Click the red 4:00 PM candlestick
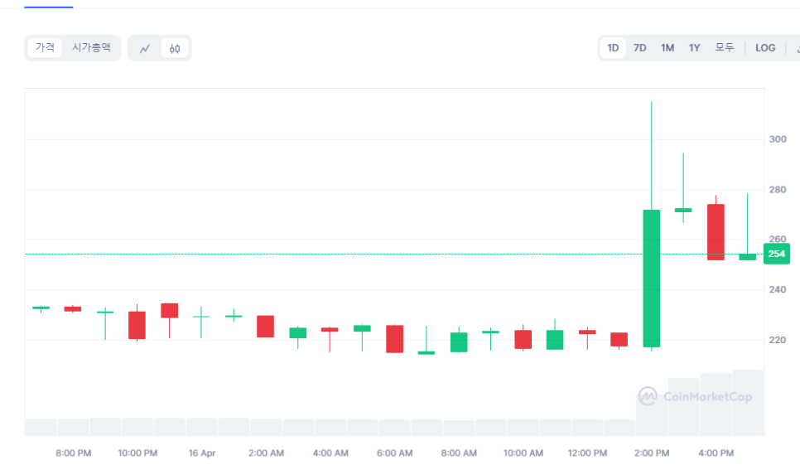800x470 pixels. tap(716, 232)
